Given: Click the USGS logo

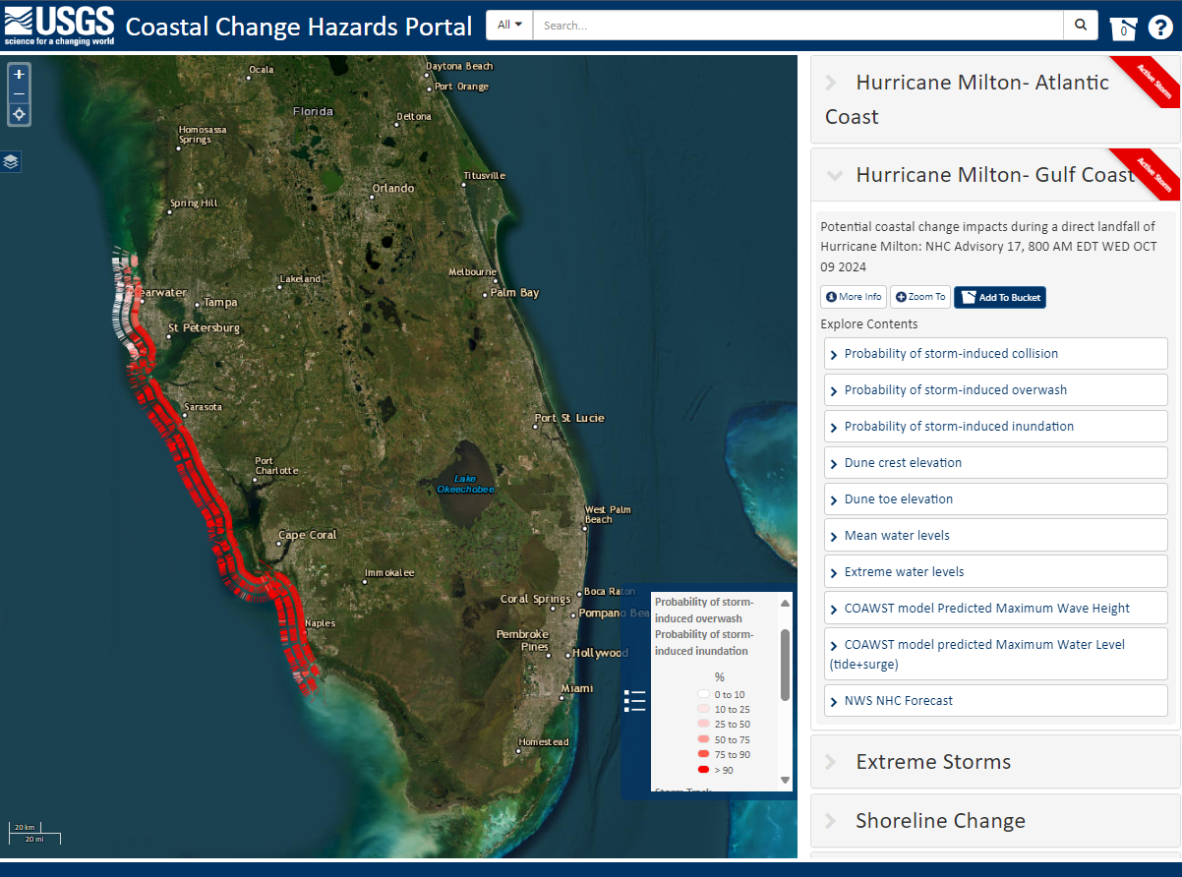Looking at the screenshot, I should click(60, 26).
